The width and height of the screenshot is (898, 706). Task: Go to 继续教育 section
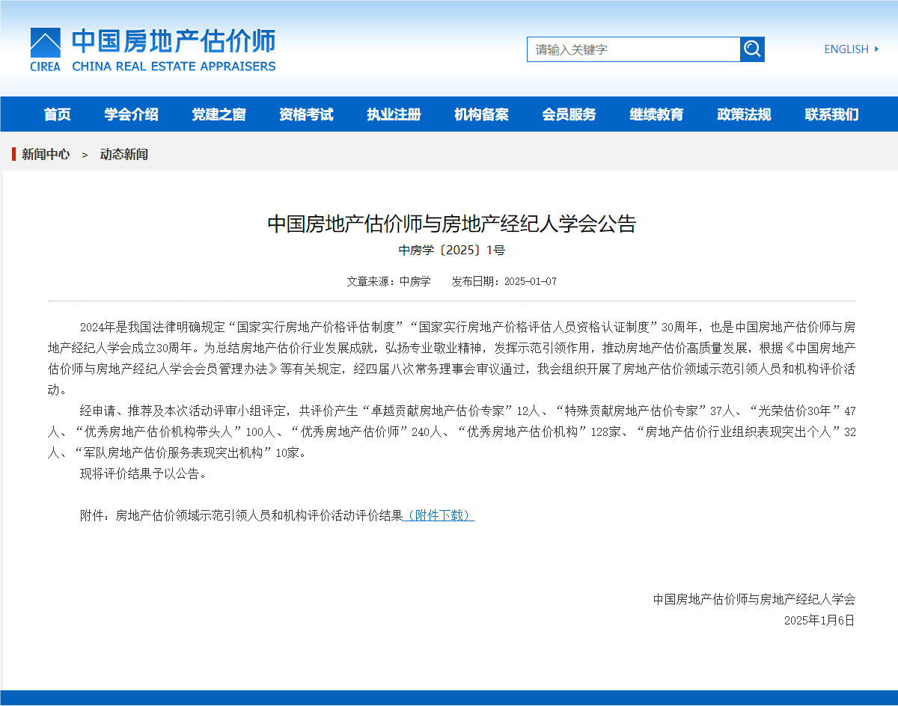click(656, 114)
